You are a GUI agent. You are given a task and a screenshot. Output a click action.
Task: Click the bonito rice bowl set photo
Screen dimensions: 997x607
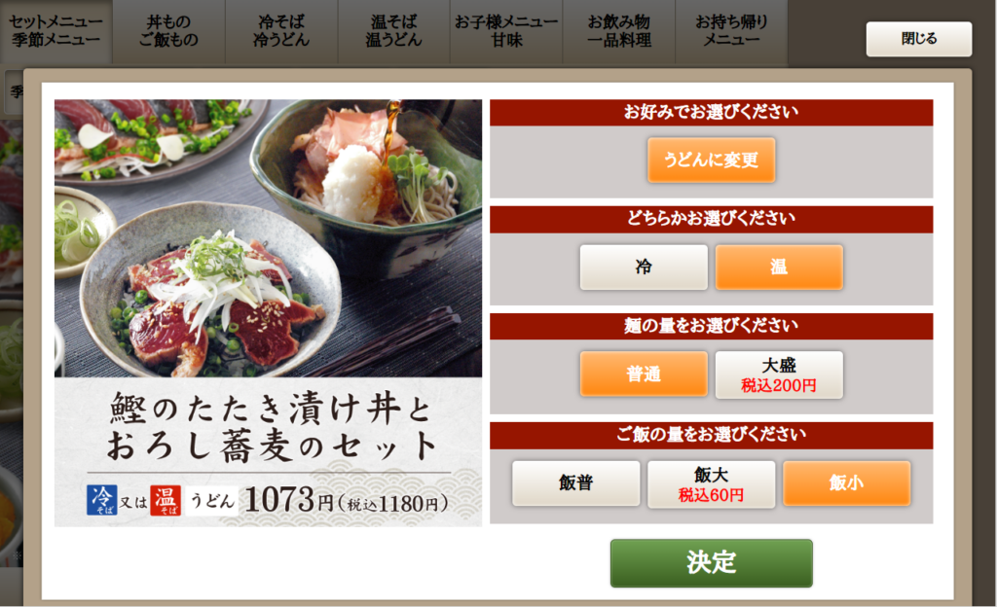269,238
